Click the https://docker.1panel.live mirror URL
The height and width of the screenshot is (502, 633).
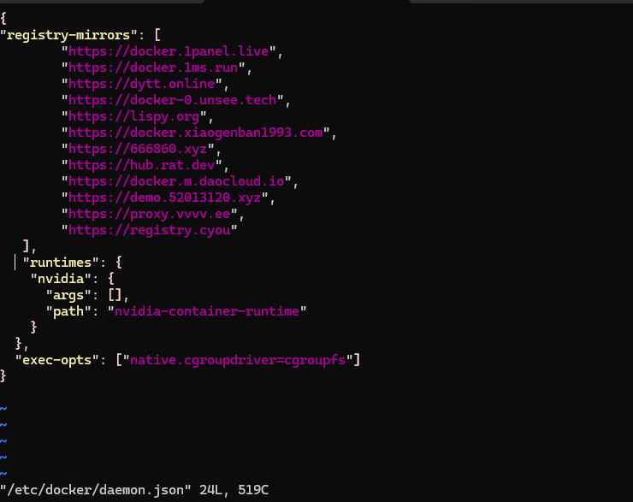pos(169,51)
